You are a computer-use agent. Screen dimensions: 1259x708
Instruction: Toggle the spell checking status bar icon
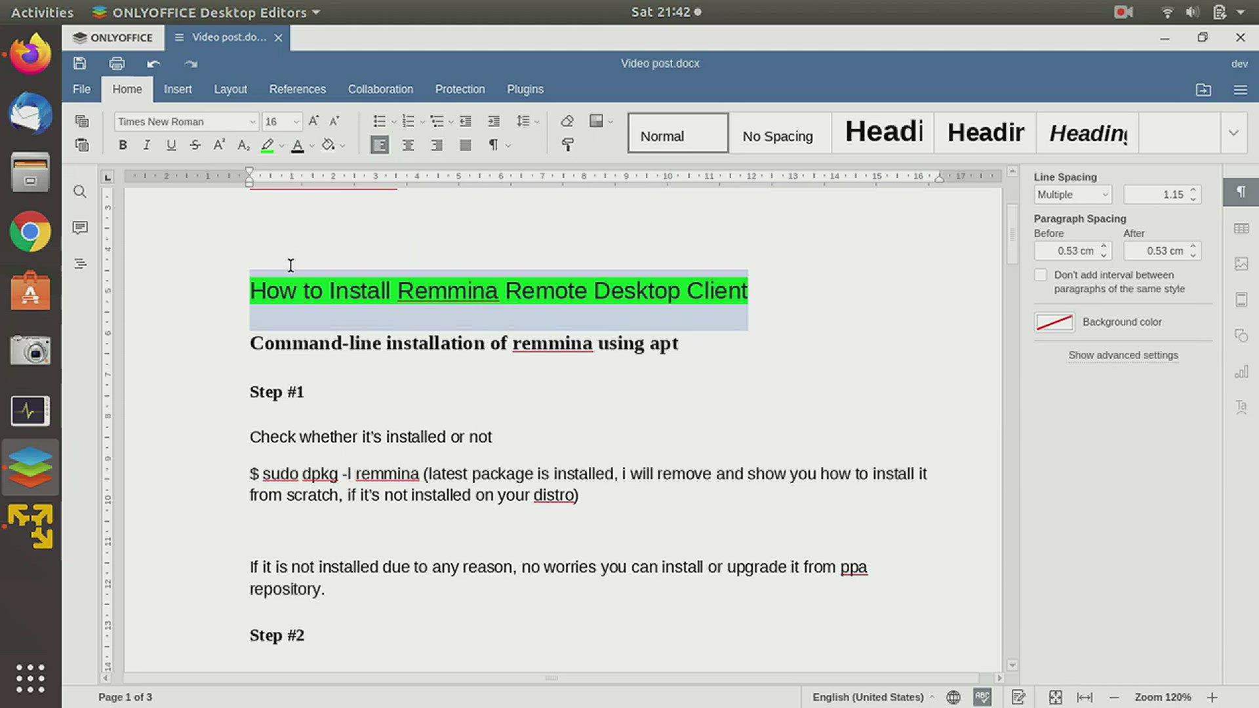tap(982, 697)
